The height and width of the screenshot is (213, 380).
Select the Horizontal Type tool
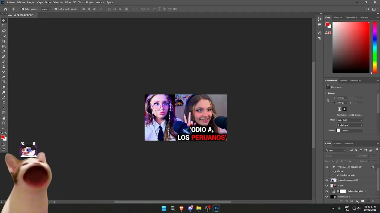click(x=4, y=103)
